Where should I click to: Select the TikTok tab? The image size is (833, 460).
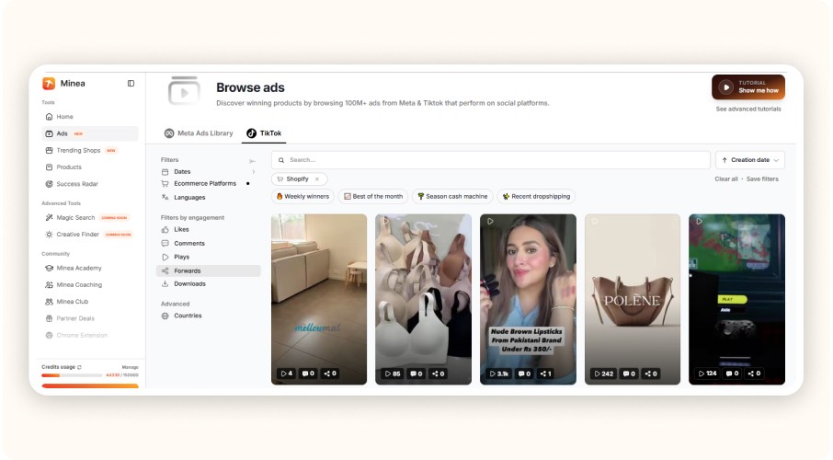pyautogui.click(x=264, y=133)
